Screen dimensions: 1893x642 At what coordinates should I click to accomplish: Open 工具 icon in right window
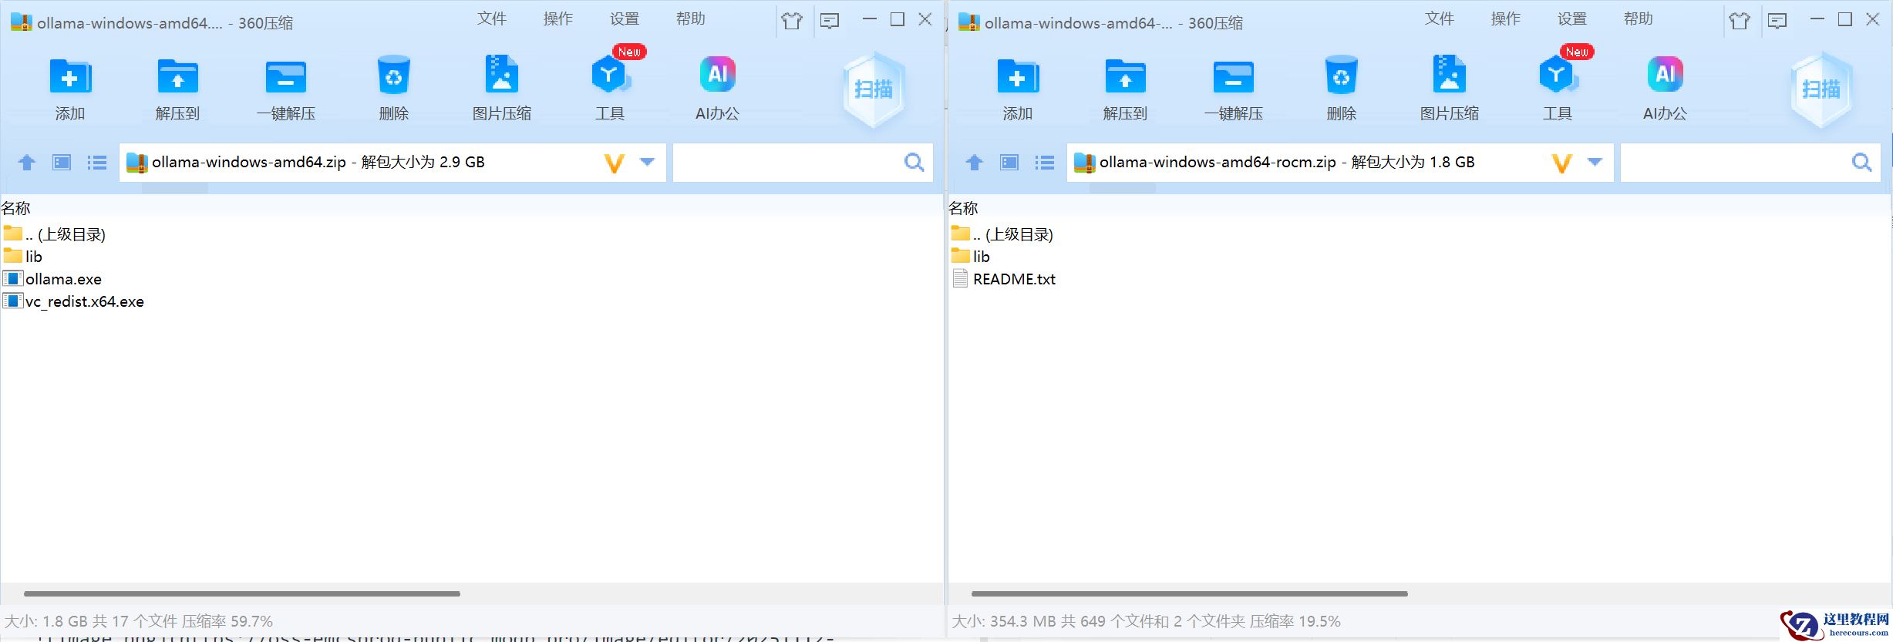pos(1558,75)
